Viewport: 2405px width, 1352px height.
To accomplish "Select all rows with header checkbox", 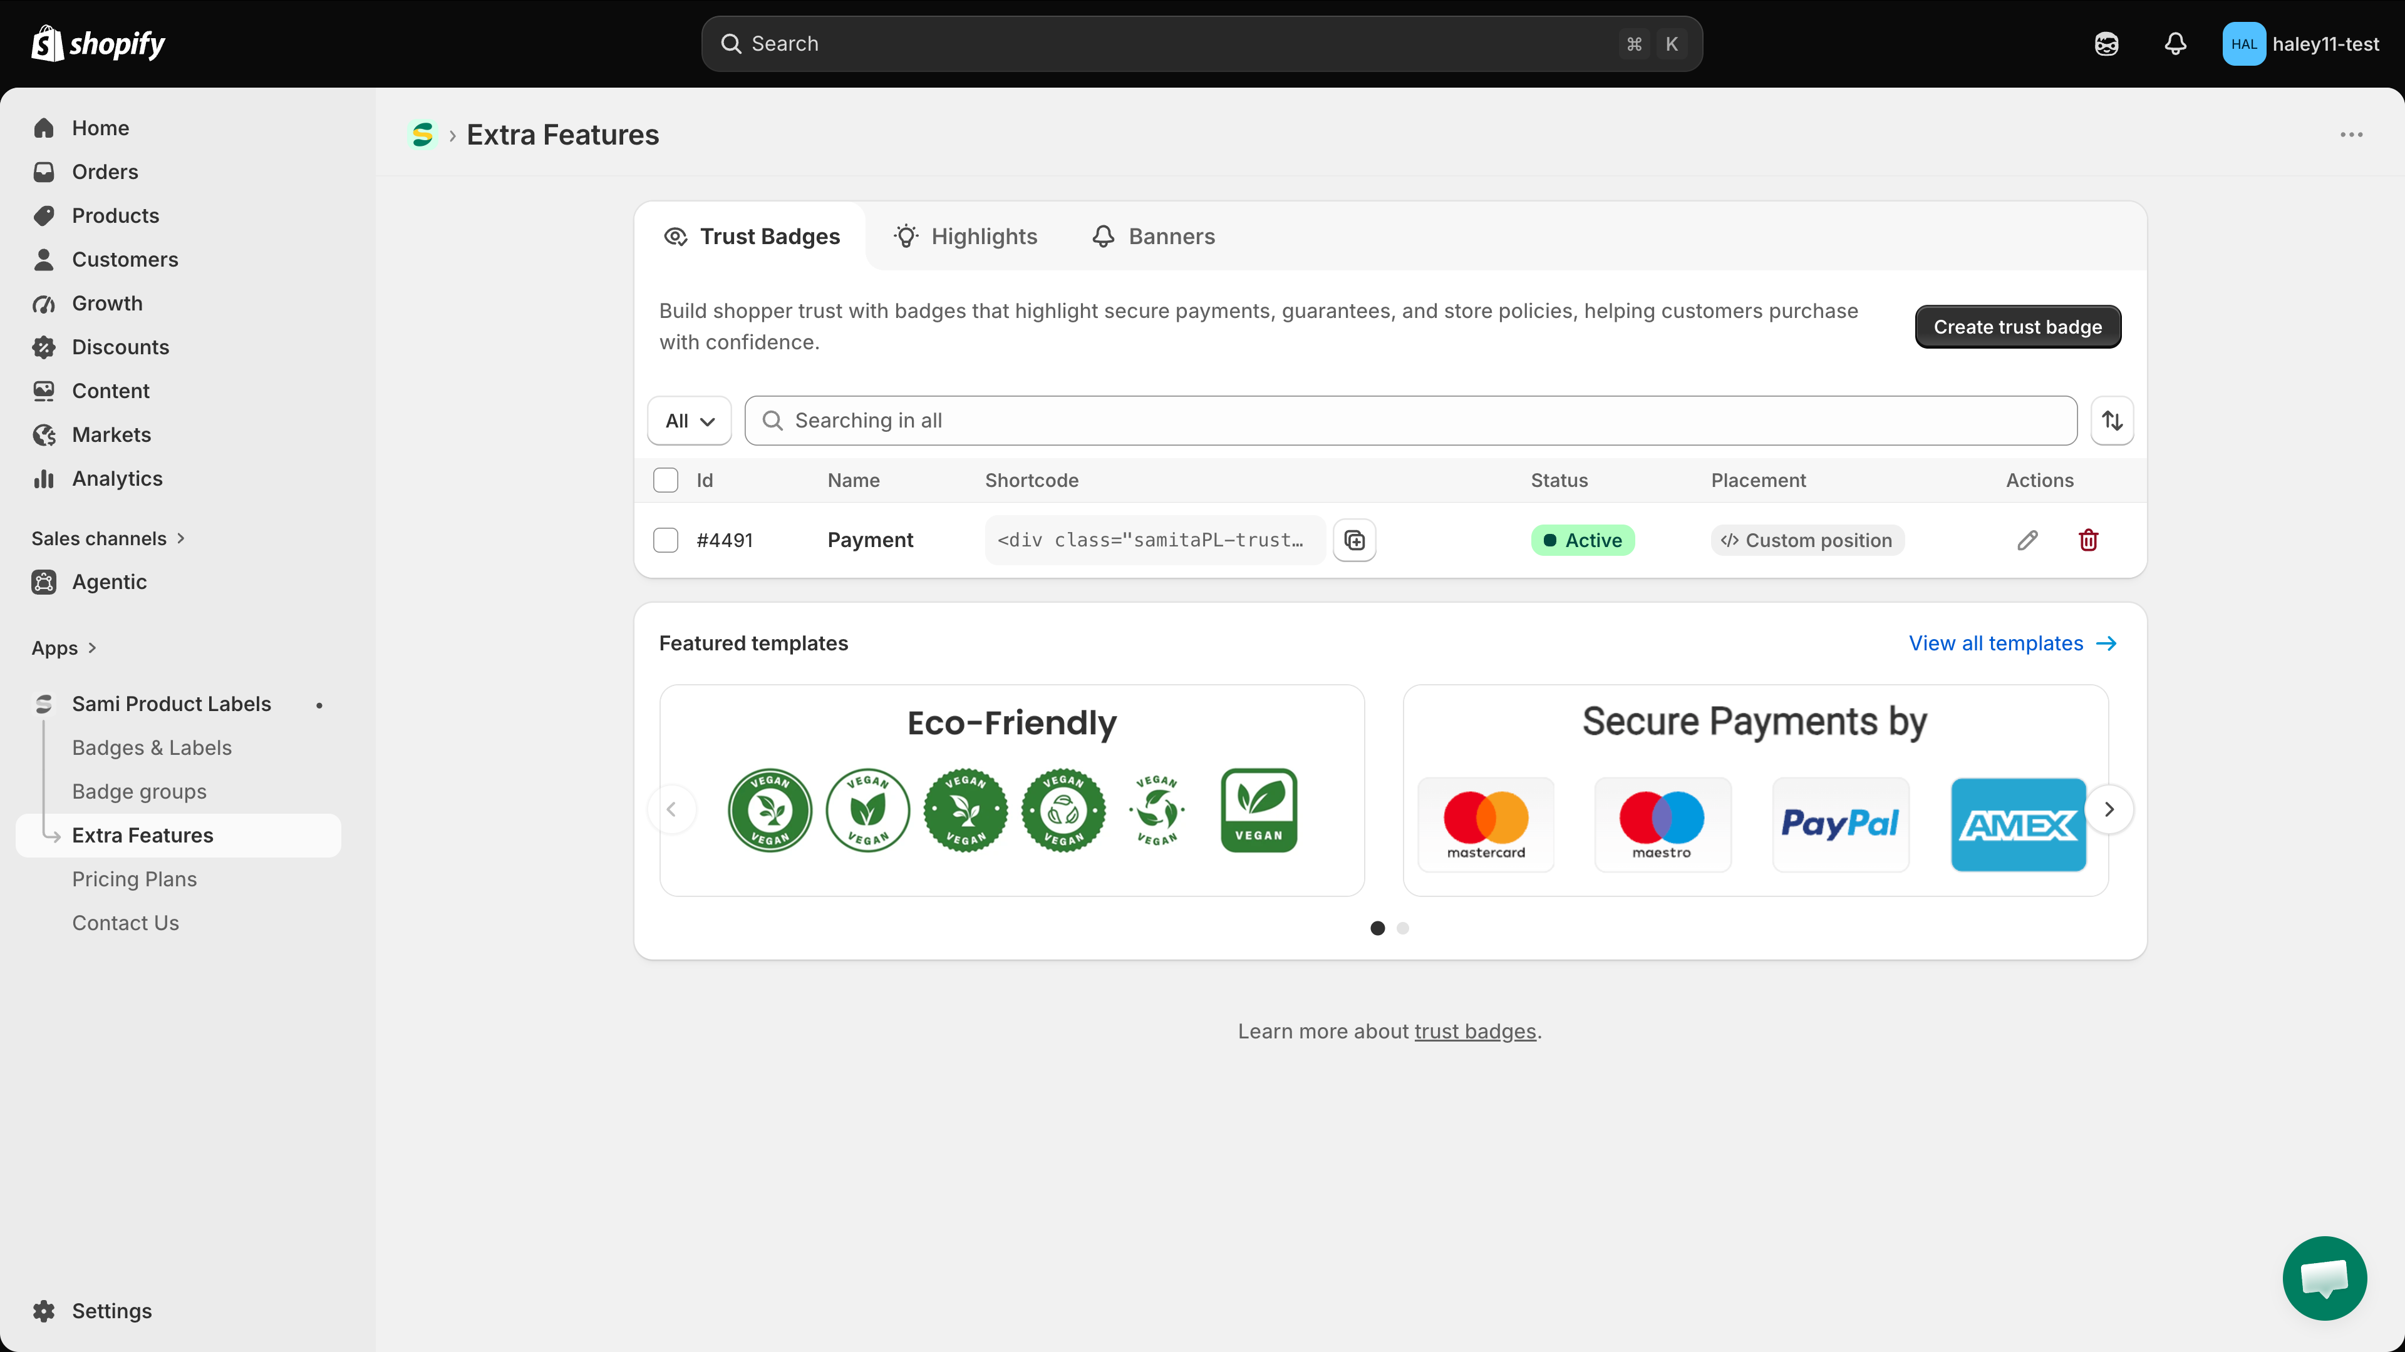I will (x=665, y=481).
